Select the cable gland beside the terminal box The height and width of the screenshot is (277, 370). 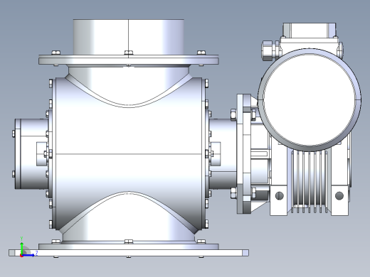point(270,50)
